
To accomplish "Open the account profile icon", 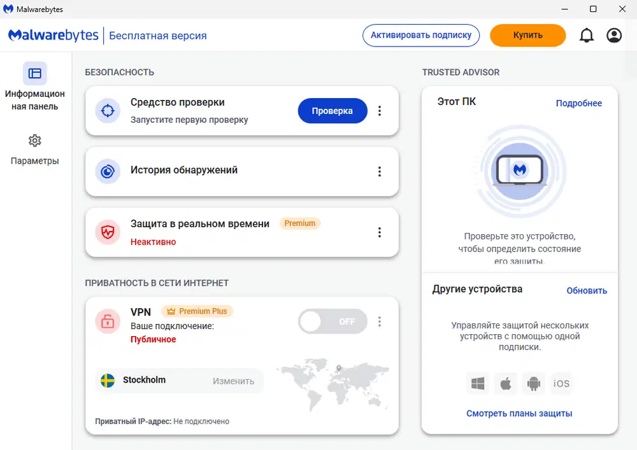I will 614,36.
